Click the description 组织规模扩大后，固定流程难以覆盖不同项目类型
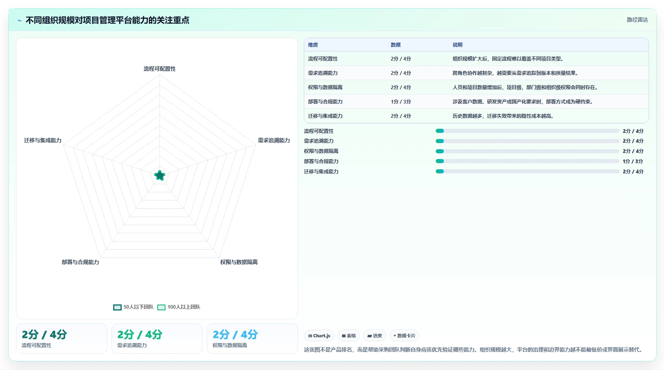The image size is (665, 370). [509, 59]
